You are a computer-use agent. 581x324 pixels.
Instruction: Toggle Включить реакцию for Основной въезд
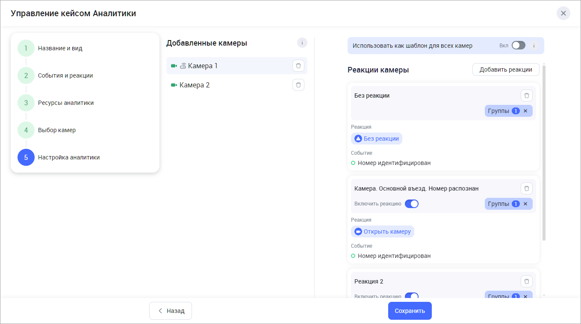(x=411, y=204)
